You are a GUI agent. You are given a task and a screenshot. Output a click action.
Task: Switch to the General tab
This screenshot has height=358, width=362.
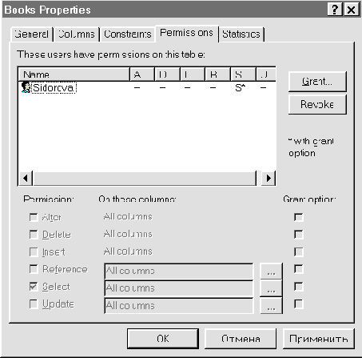coord(31,34)
